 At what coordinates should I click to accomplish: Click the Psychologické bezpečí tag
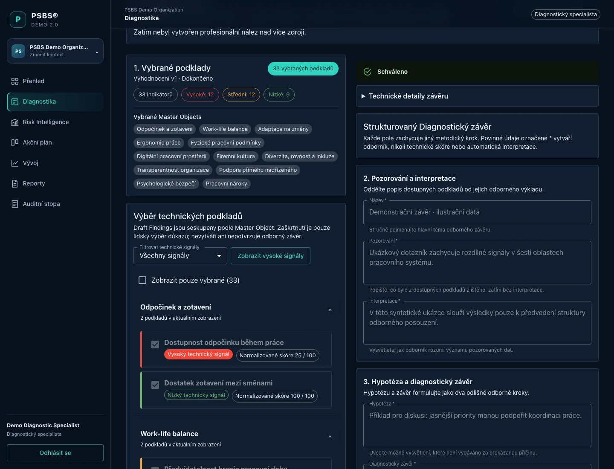(x=166, y=184)
